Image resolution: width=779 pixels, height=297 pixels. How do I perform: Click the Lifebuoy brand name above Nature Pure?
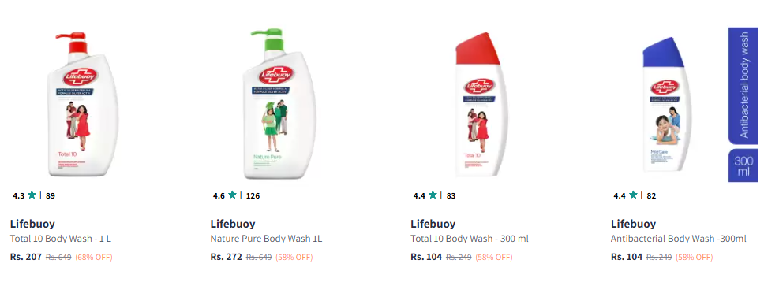click(233, 224)
